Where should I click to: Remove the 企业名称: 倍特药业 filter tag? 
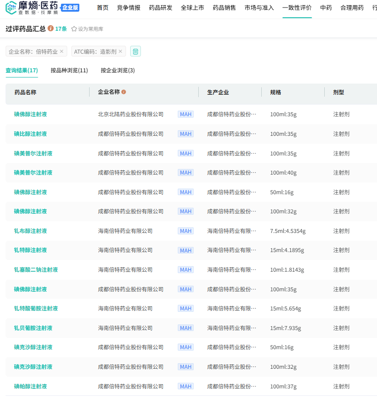pyautogui.click(x=62, y=51)
